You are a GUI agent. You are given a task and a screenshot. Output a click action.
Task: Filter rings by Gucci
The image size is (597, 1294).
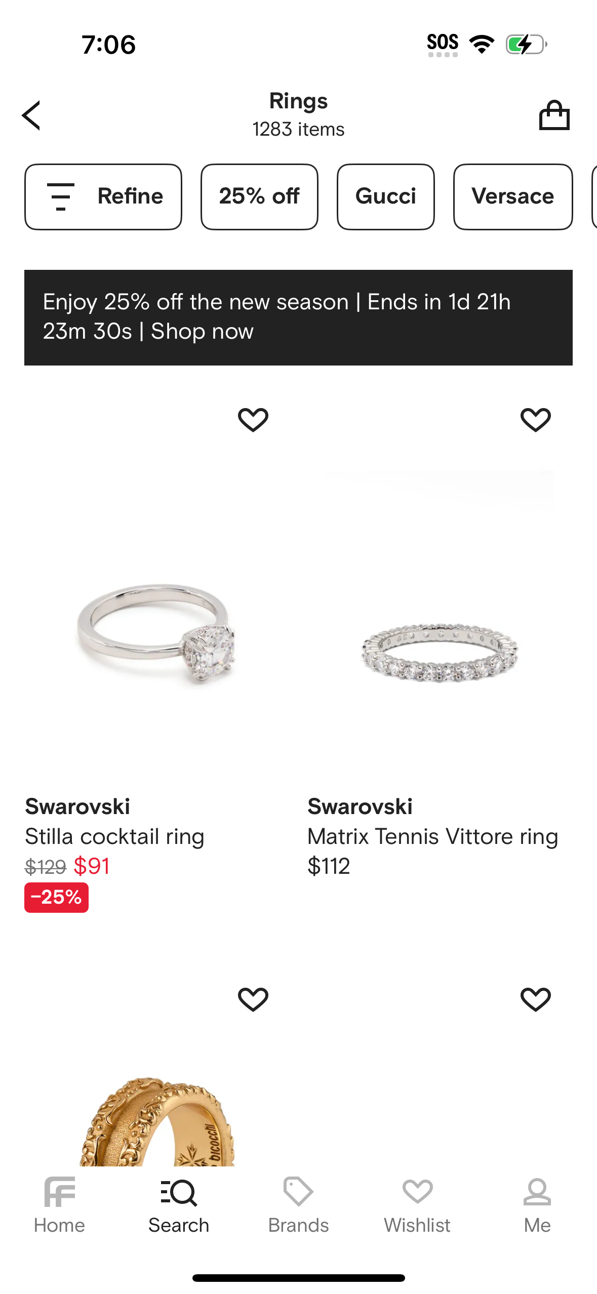(386, 196)
